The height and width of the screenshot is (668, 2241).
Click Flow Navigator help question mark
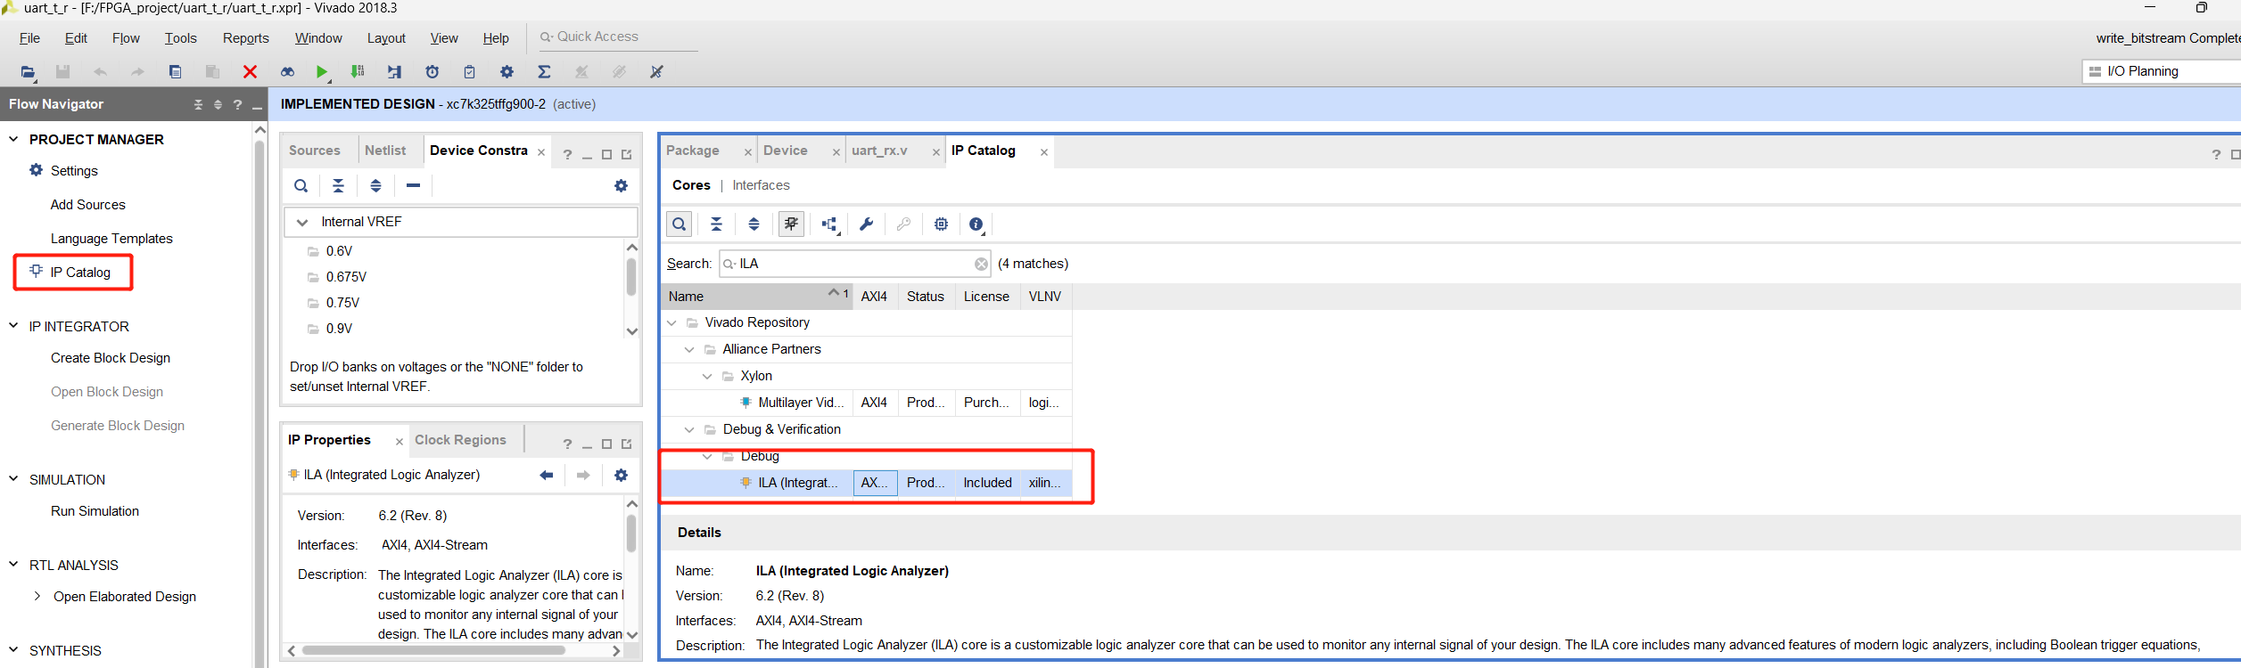[x=237, y=105]
